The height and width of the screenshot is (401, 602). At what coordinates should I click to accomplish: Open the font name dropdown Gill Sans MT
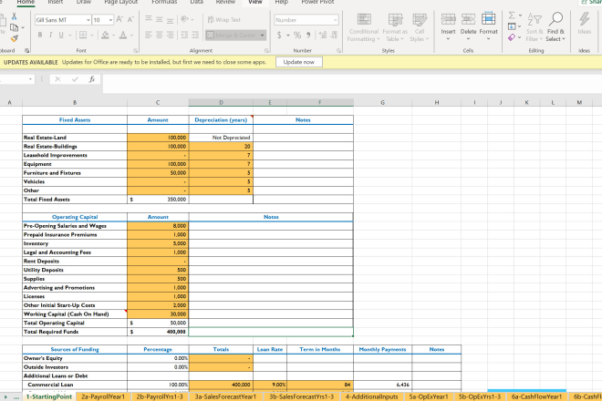(x=88, y=20)
